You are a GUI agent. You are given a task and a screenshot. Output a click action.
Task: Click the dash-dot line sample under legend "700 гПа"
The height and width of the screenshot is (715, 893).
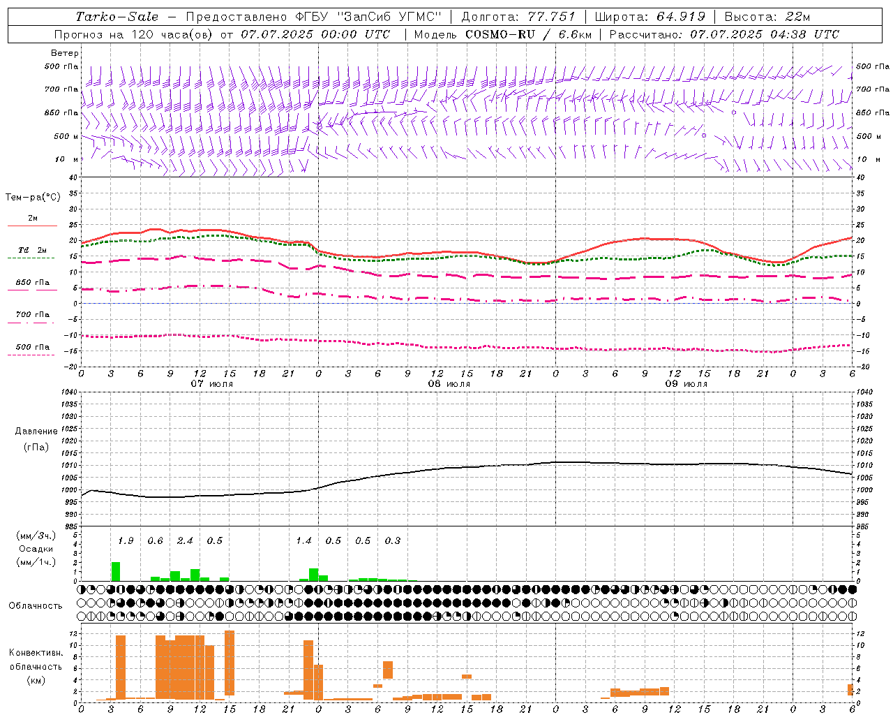pyautogui.click(x=31, y=323)
